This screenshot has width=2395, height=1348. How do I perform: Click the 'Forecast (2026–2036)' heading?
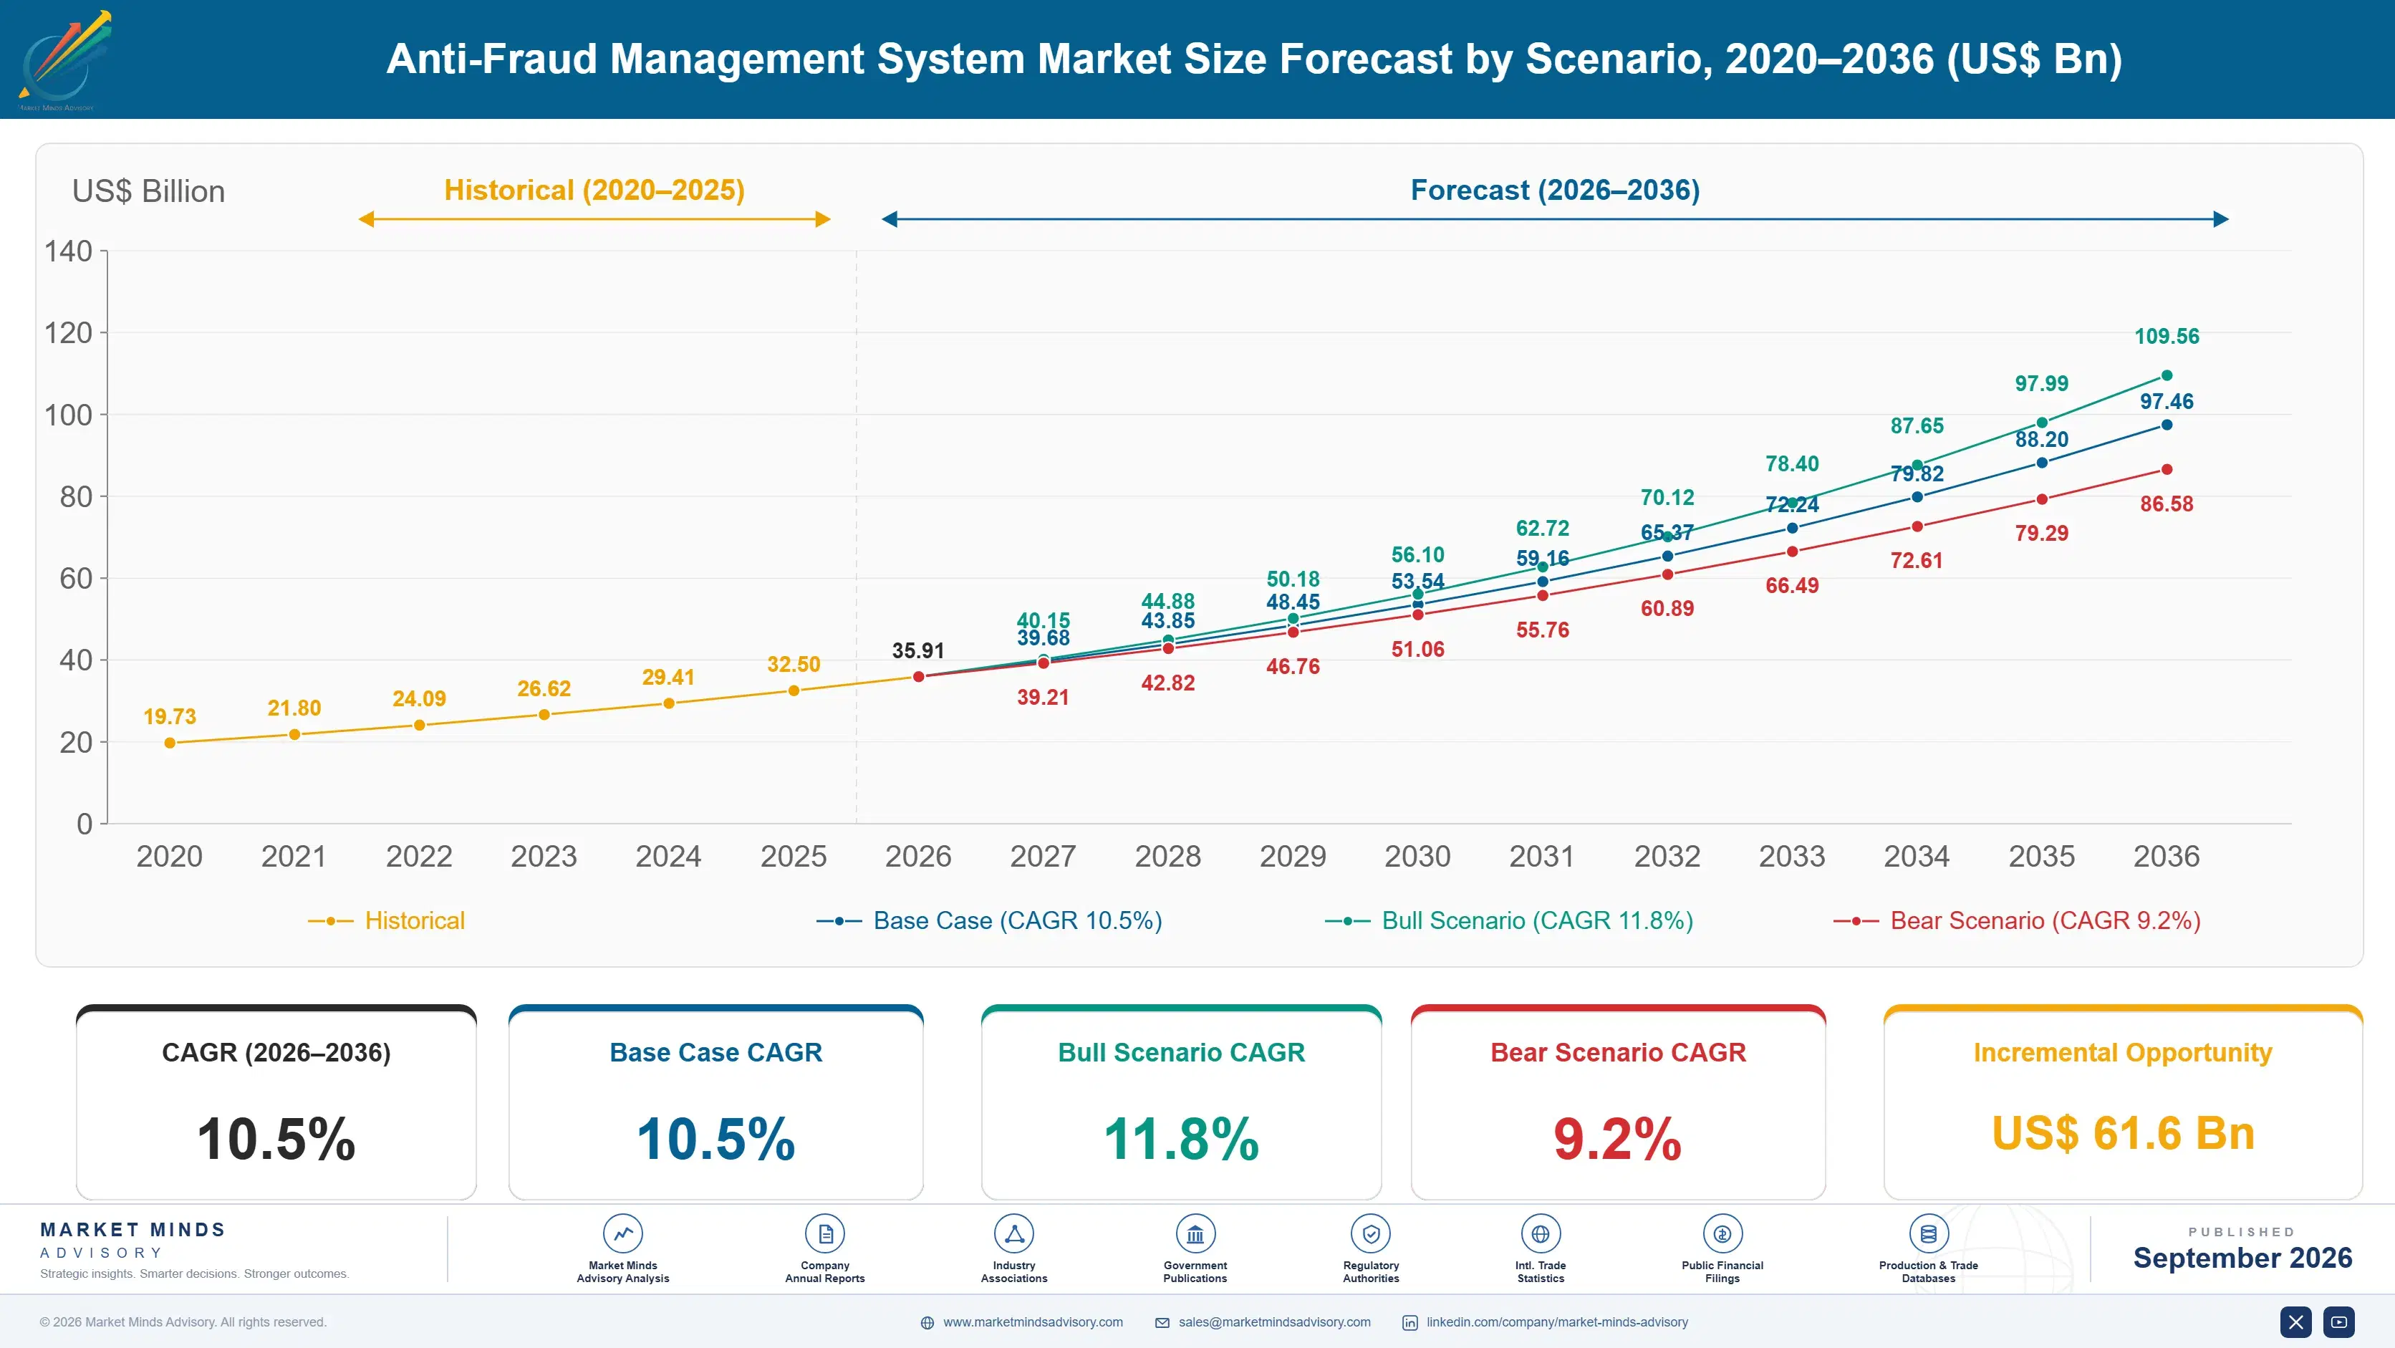[1556, 191]
